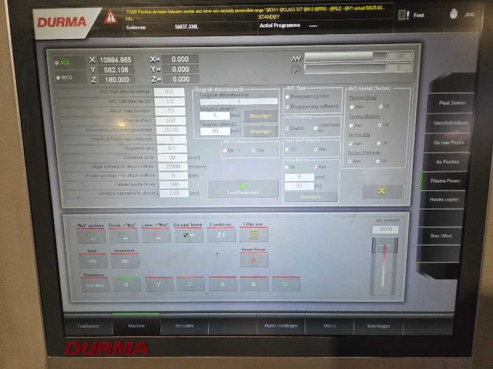Screen dimensions: 493x369
Task: Click the Reset Alarm red X button
Action: tap(253, 260)
